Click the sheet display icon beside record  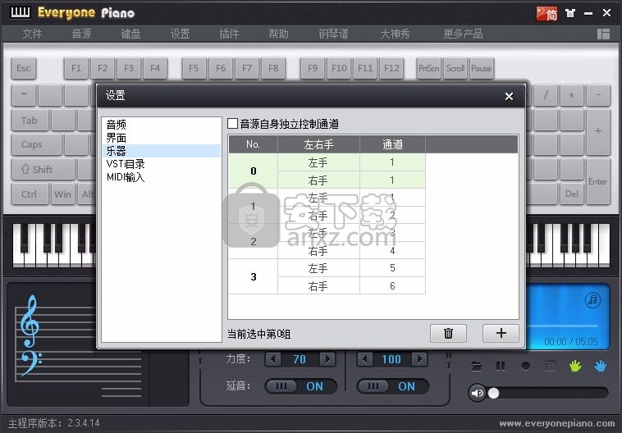[551, 366]
